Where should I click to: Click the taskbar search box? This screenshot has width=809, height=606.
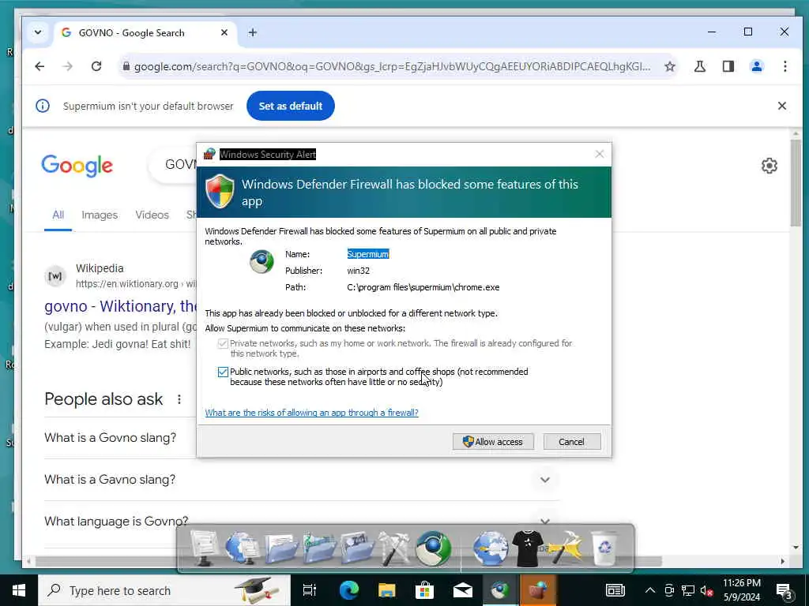(164, 590)
